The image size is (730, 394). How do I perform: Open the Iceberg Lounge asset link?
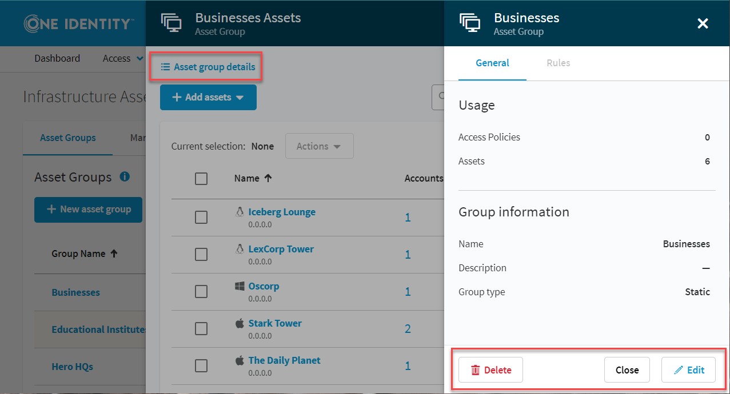pos(282,212)
